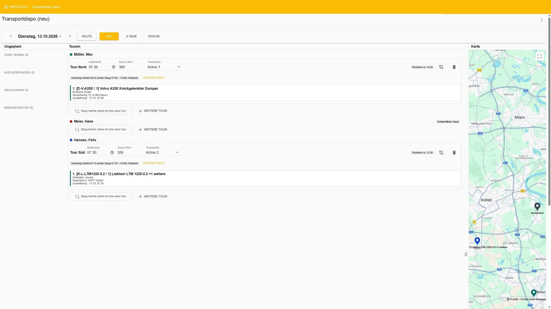Accept the suggested departure for Tour Nord

[153, 78]
